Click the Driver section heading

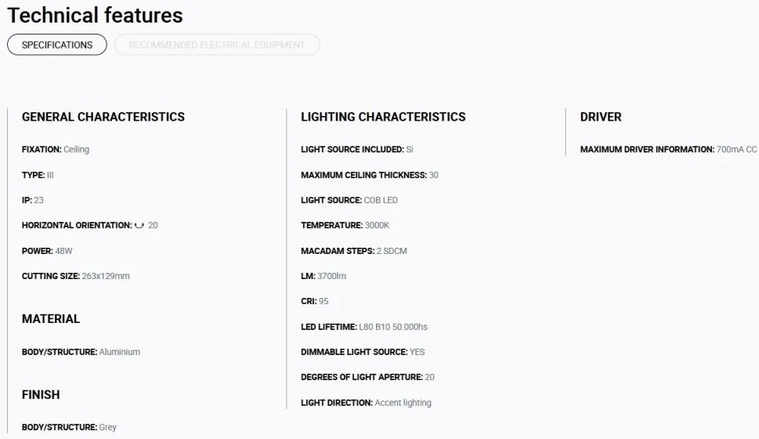[601, 117]
